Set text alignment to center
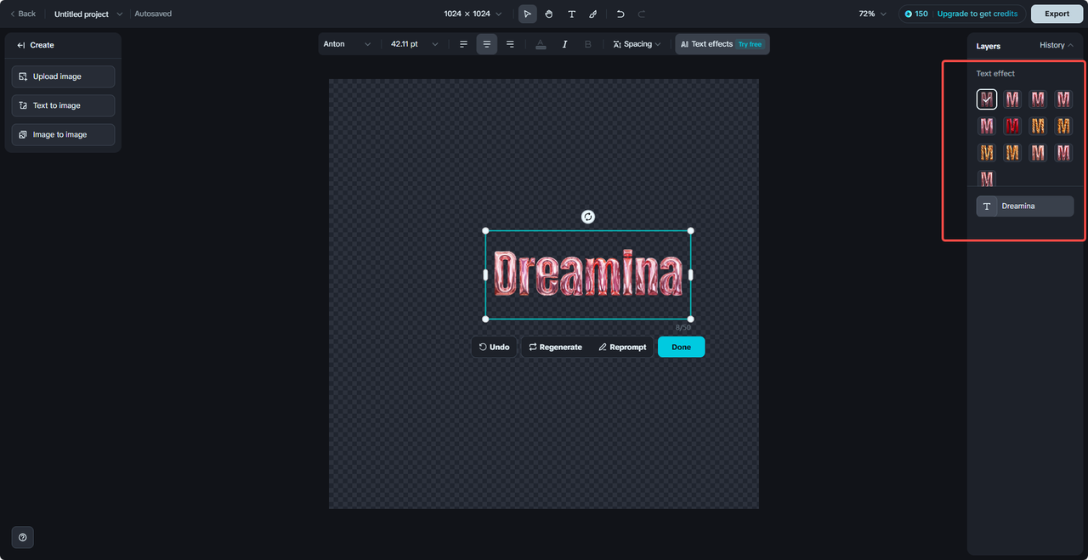The image size is (1088, 560). point(487,44)
